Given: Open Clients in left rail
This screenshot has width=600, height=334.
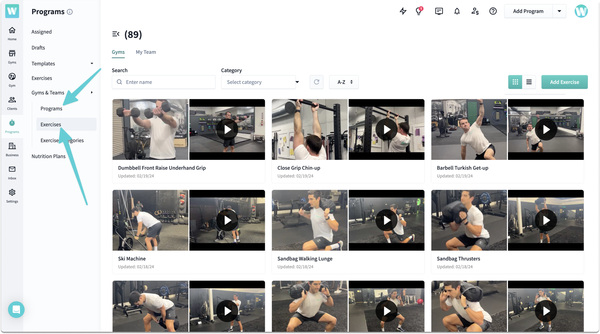Looking at the screenshot, I should tap(12, 103).
